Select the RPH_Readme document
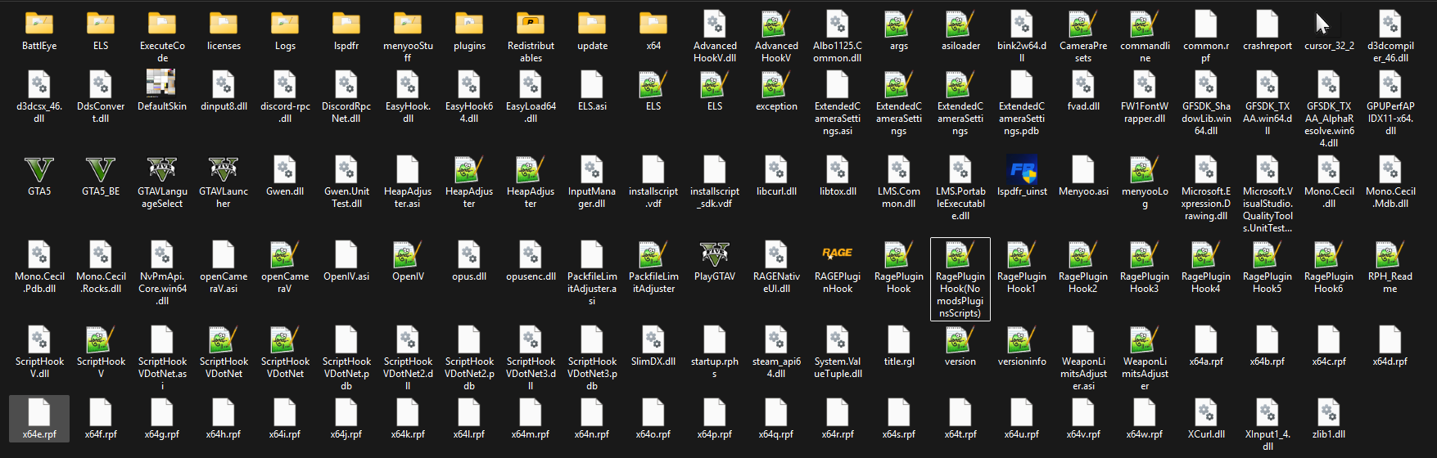The image size is (1437, 458). point(1390,255)
